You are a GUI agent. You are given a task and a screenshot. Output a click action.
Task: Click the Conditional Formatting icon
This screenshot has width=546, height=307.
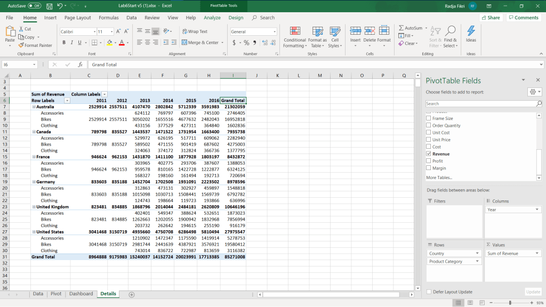[x=294, y=31]
